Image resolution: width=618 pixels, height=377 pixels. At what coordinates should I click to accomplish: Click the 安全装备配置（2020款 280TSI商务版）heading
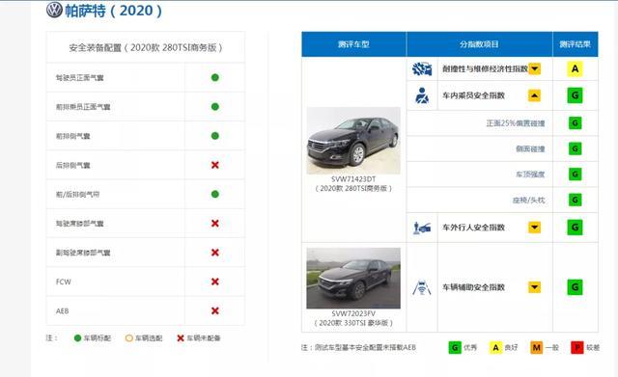click(146, 47)
